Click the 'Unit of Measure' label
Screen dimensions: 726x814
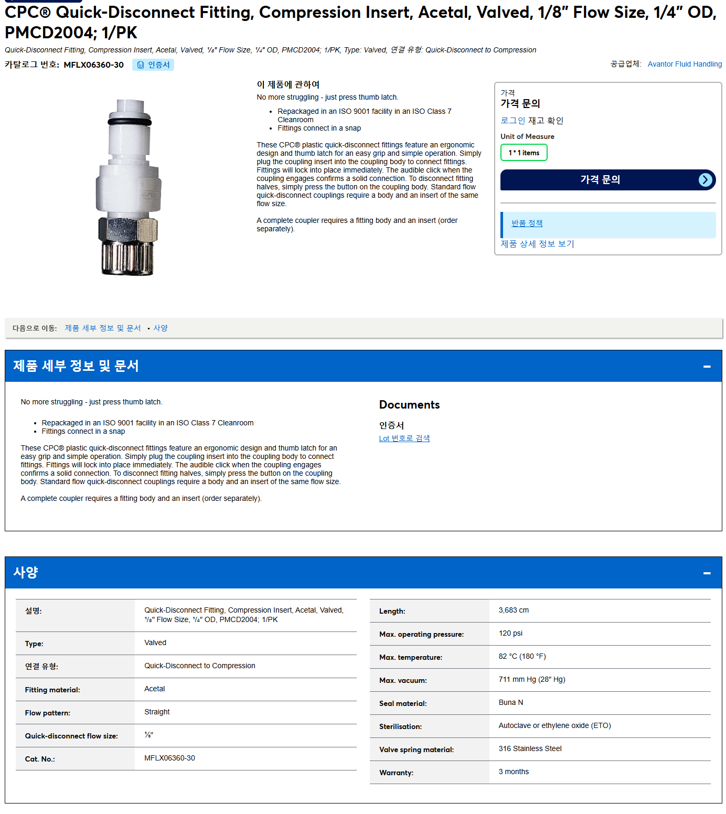click(527, 136)
